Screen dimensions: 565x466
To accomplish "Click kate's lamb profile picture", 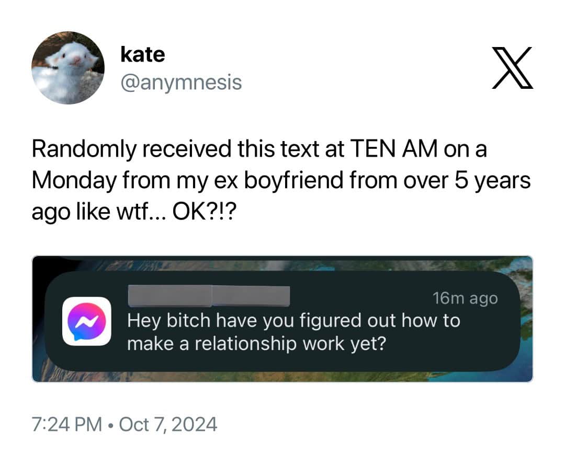I will point(68,67).
